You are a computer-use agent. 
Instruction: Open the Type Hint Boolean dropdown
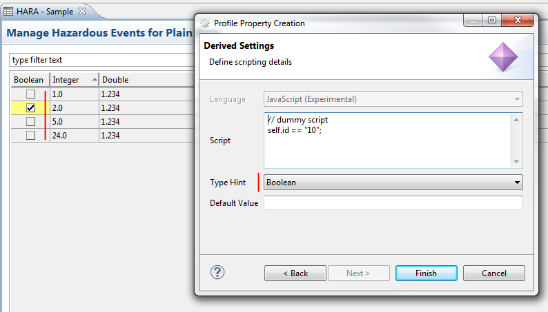coord(393,183)
